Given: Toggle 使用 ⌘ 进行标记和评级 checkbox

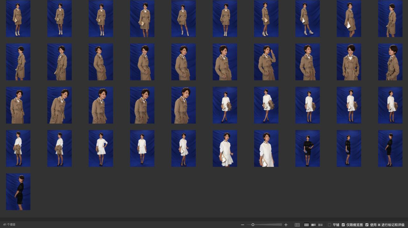Looking at the screenshot, I should (367, 225).
